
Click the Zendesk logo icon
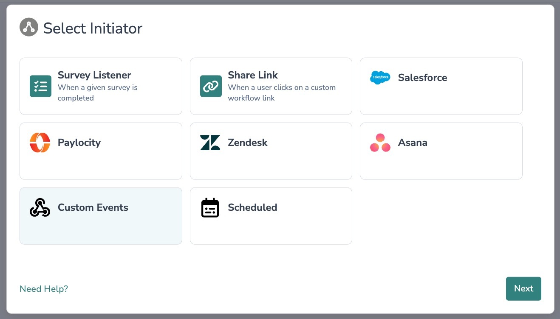210,143
